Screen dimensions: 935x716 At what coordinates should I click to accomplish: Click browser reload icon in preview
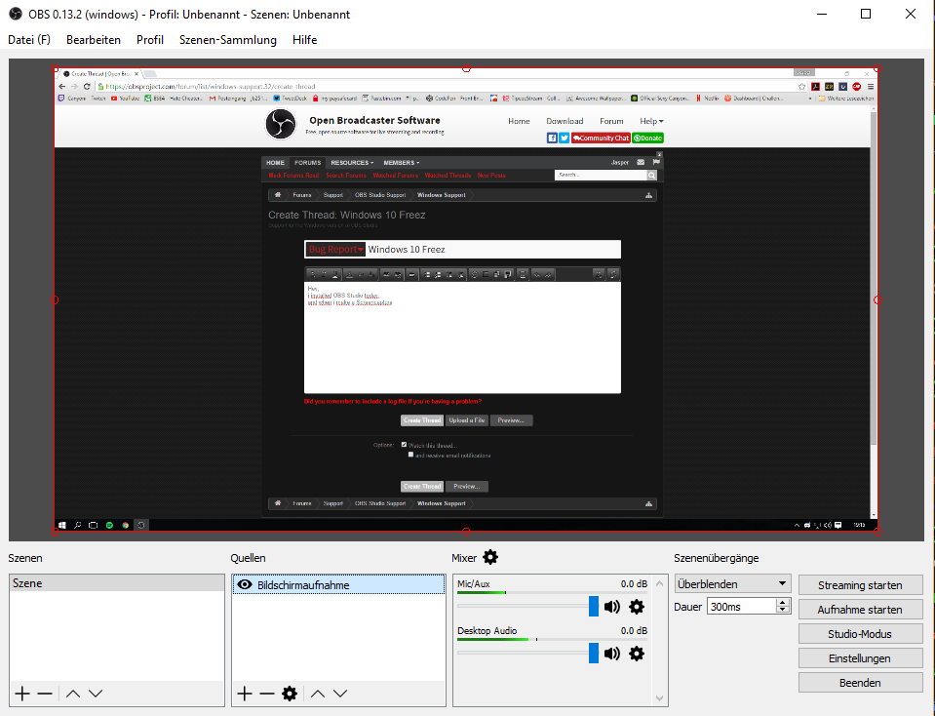(87, 87)
